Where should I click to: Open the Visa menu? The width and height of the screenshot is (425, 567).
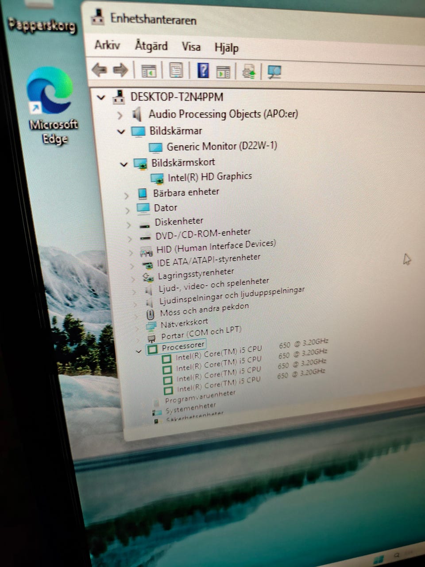pos(191,47)
